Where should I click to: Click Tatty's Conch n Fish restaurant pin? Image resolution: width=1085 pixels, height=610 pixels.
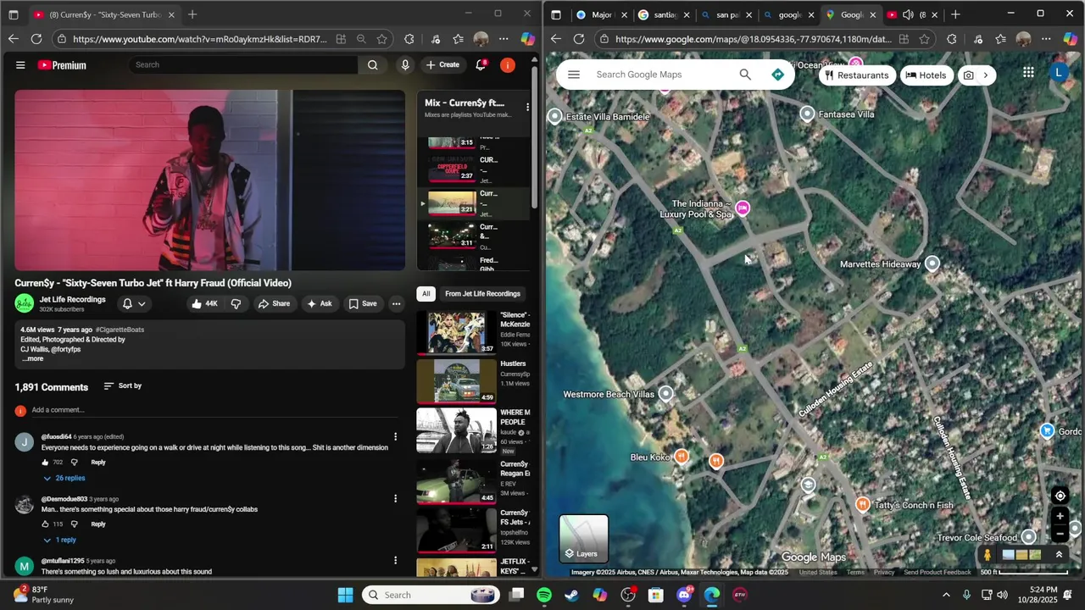click(863, 505)
